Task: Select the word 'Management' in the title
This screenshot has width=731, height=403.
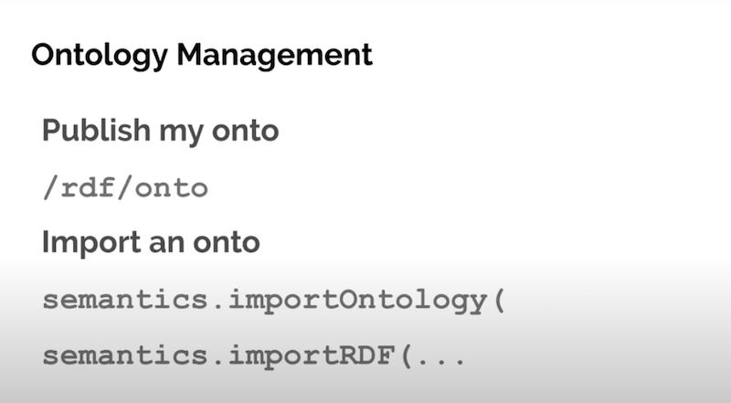Action: (275, 56)
